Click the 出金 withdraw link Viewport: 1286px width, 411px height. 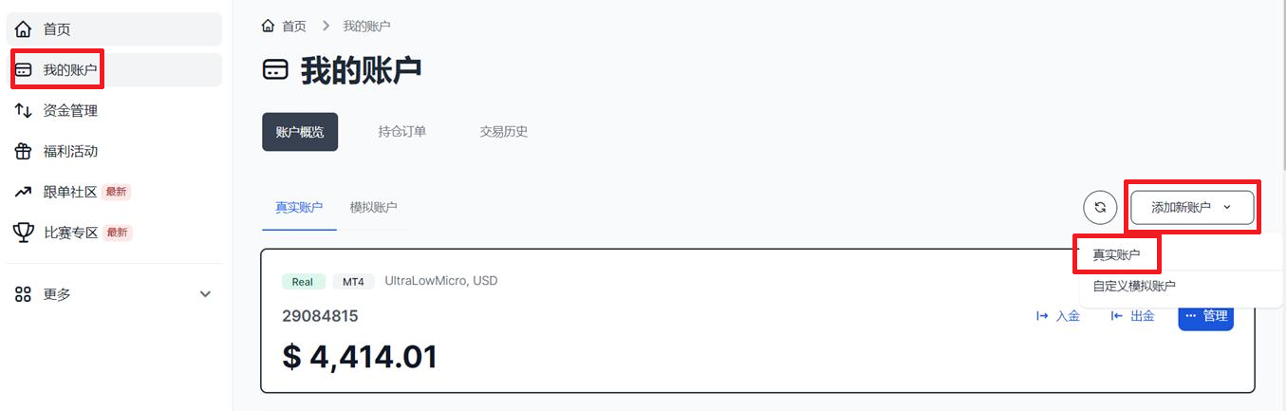click(1132, 316)
